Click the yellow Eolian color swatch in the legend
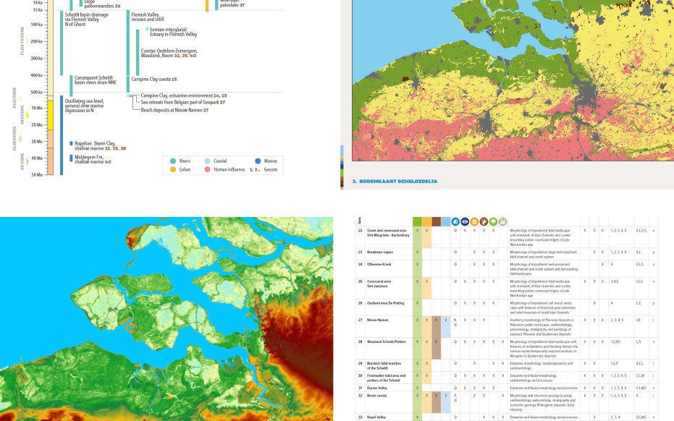The height and width of the screenshot is (421, 674). point(173,169)
